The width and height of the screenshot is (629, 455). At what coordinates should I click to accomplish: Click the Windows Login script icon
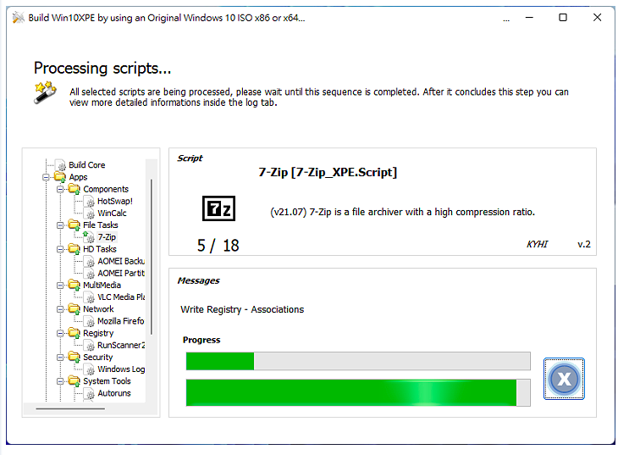point(90,369)
